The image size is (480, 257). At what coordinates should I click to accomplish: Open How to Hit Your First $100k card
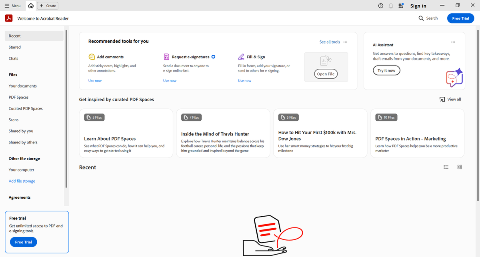tap(320, 133)
